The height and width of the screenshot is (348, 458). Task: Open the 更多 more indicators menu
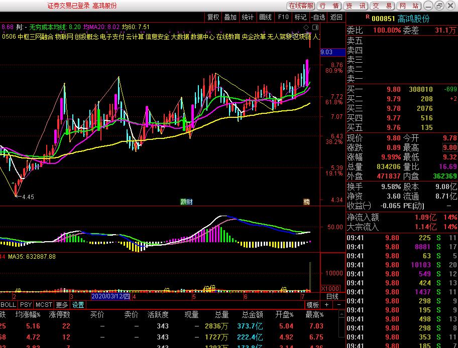coord(62,305)
